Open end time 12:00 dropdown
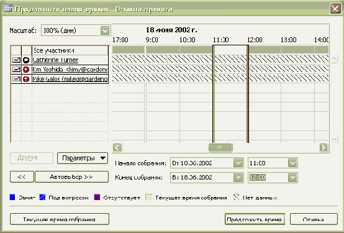The height and width of the screenshot is (233, 344). [292, 178]
